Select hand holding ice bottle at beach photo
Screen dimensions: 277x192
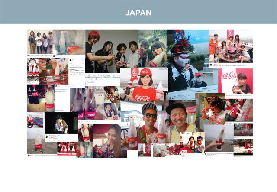click(x=219, y=138)
